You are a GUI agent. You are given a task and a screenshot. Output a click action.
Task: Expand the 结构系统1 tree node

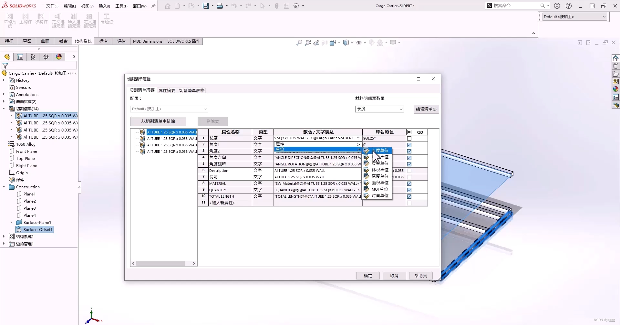(4, 236)
